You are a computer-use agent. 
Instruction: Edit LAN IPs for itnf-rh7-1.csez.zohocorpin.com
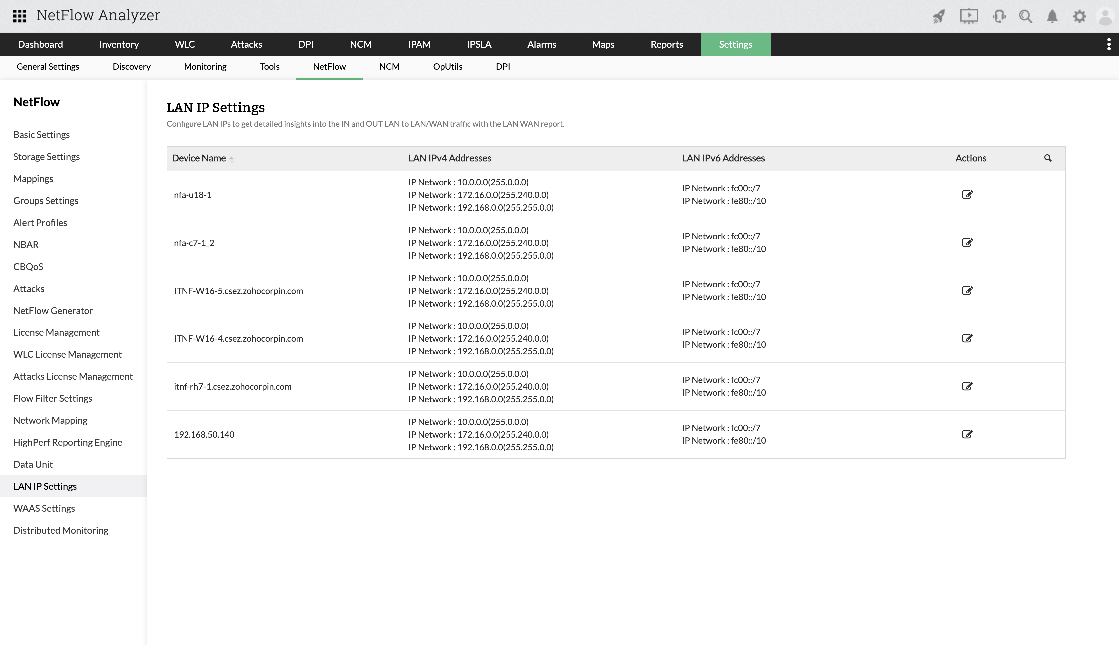[968, 386]
